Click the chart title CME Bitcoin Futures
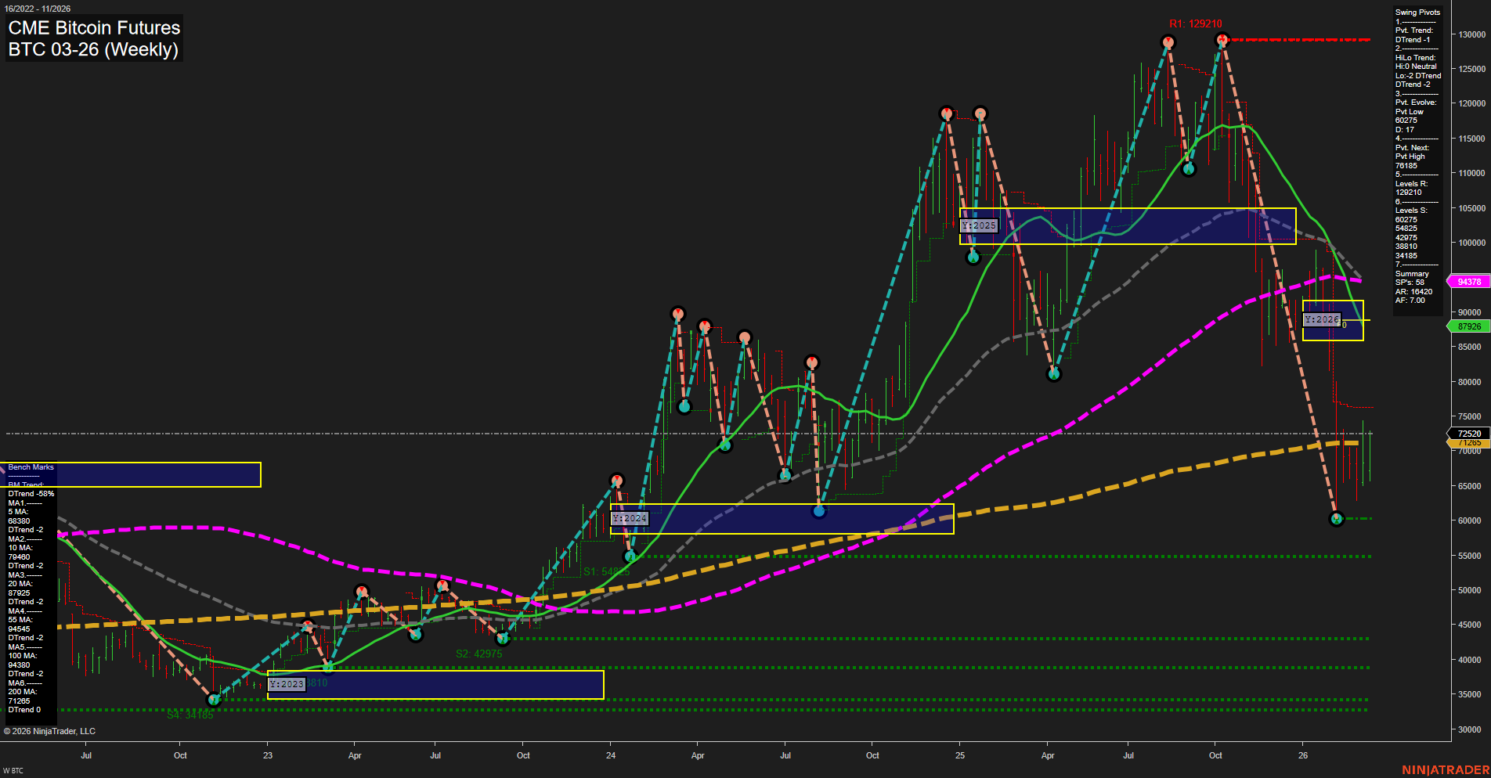 click(x=92, y=27)
